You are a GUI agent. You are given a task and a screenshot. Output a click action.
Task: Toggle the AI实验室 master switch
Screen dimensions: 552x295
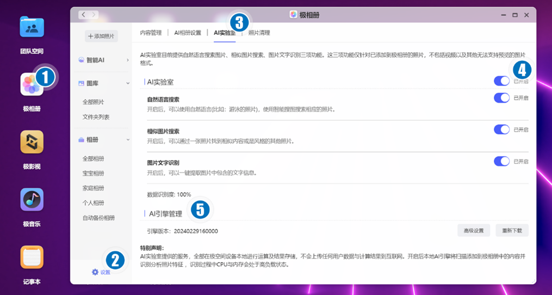[x=501, y=81]
